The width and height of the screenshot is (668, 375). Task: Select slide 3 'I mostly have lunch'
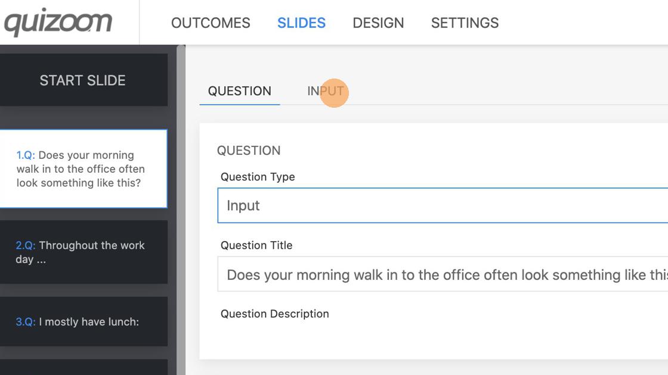point(82,322)
